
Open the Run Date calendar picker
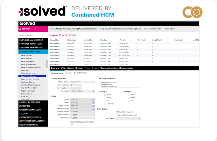coord(93,99)
